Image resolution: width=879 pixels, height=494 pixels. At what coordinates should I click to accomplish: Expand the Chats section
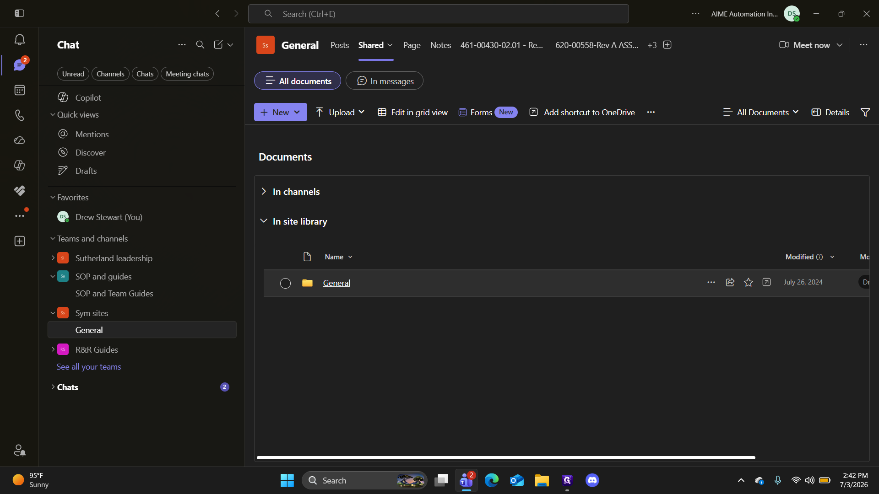tap(53, 387)
